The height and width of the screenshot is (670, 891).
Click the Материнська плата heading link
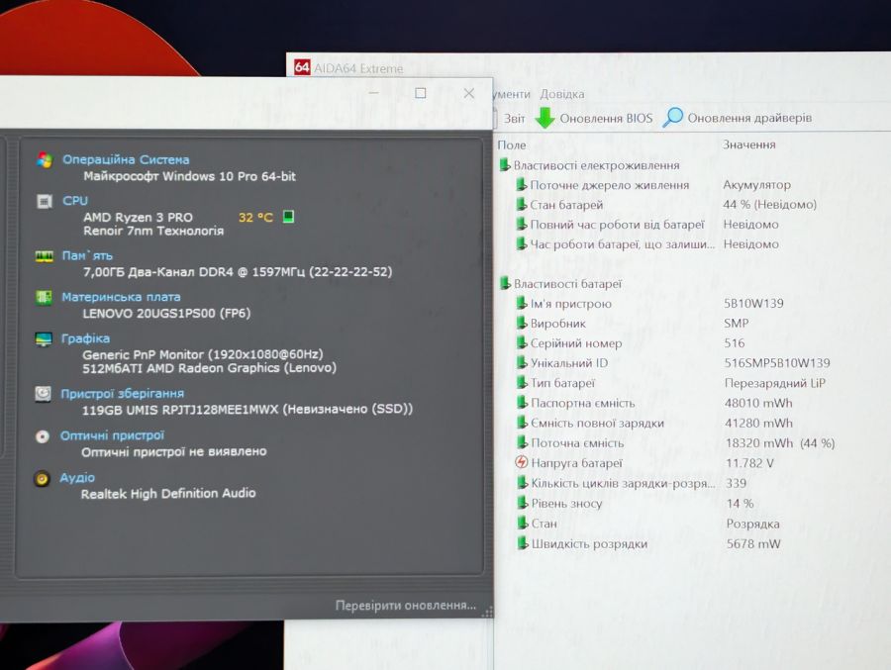tap(121, 297)
